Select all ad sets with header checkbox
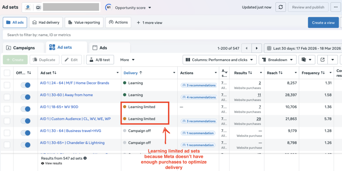342x171 pixels. pos(7,73)
